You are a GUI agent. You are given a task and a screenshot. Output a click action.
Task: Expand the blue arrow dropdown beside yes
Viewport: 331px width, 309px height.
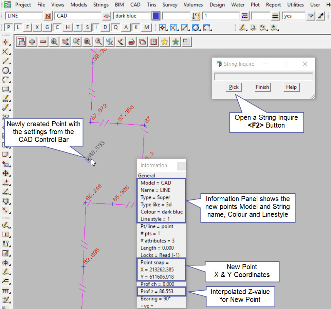click(311, 16)
